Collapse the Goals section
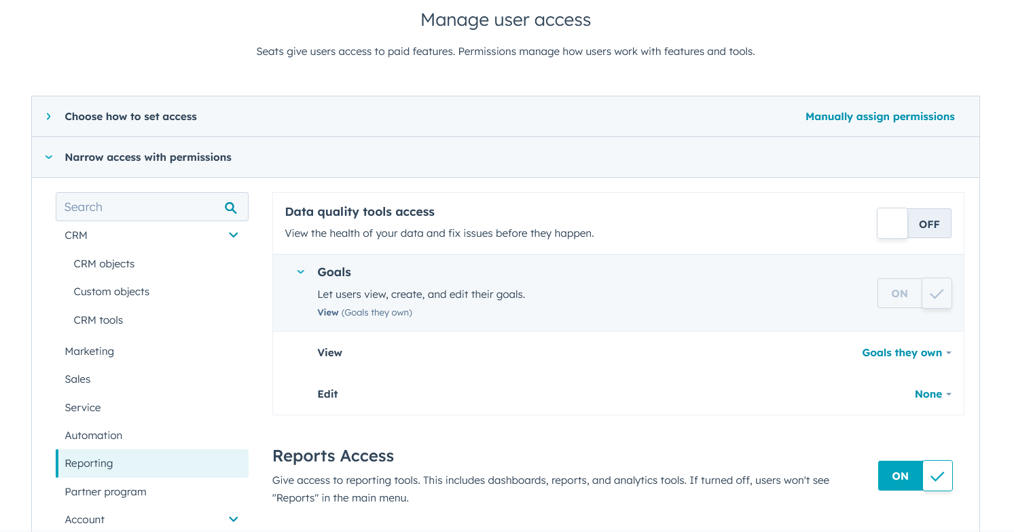 point(300,271)
